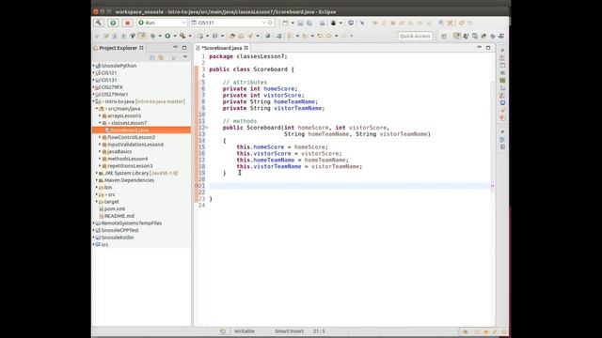The image size is (602, 338).
Task: Select Scoreboard.java in Project Explorer
Action: coord(130,131)
